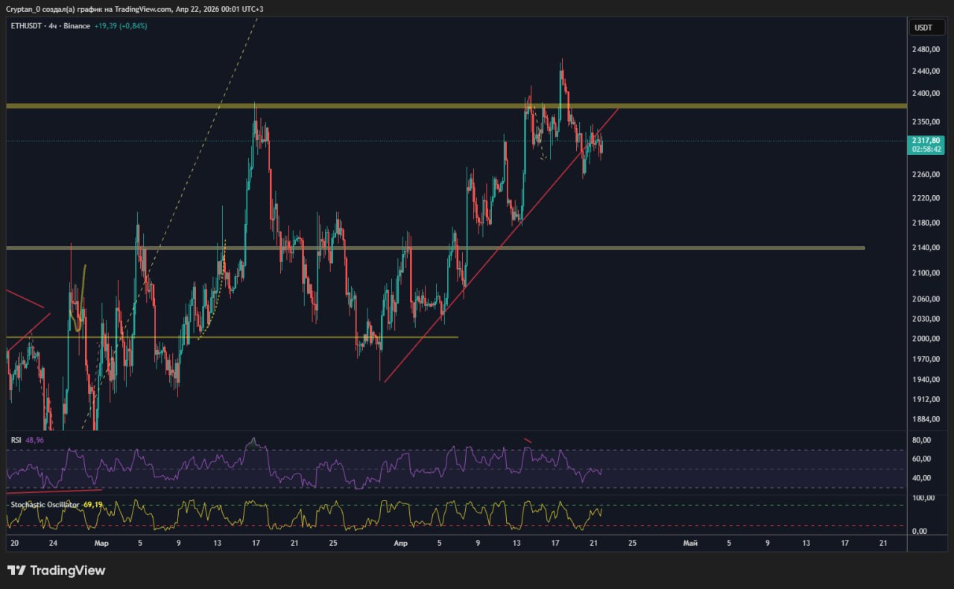This screenshot has width=954, height=589.
Task: Open the USDT currency selector
Action: (923, 28)
